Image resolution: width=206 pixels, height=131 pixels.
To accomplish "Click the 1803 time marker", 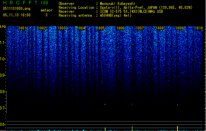I will (x=62, y=28).
